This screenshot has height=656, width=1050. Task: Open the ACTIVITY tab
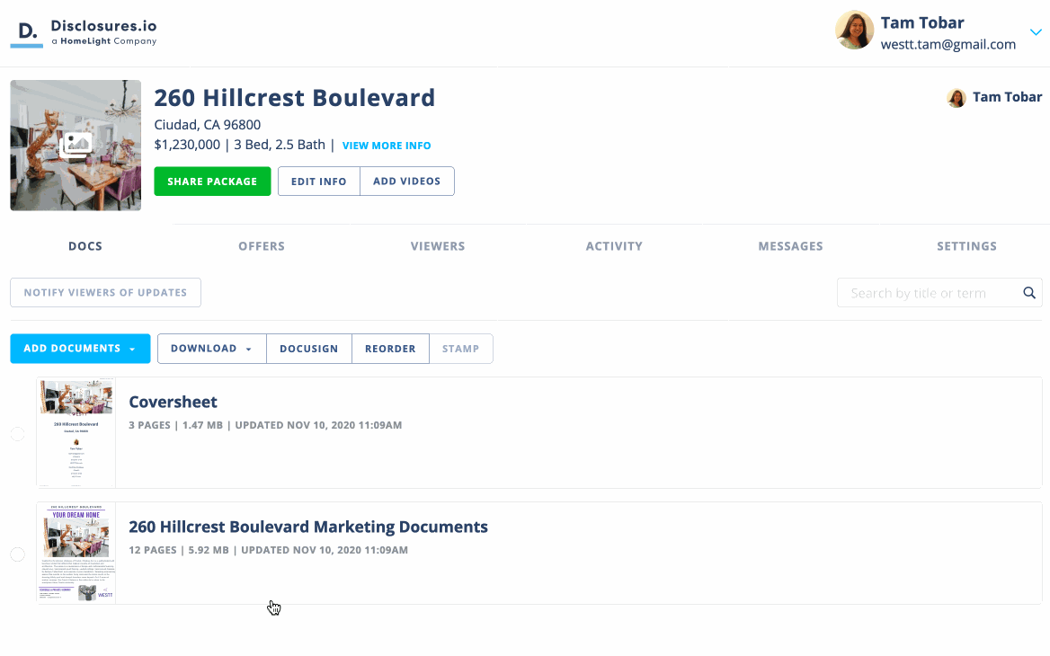[x=614, y=245]
